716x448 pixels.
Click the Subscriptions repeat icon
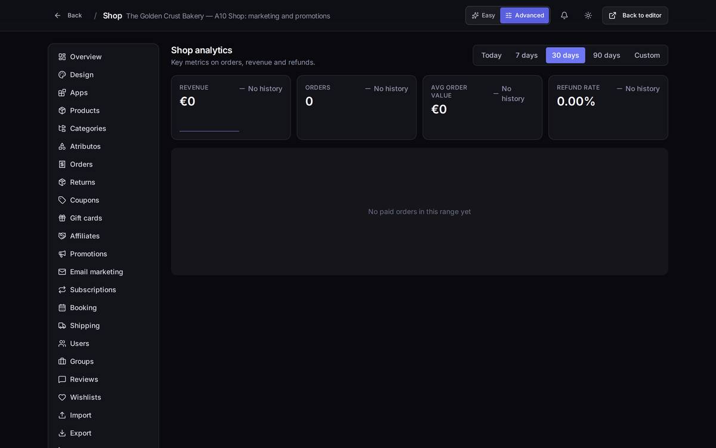click(62, 290)
